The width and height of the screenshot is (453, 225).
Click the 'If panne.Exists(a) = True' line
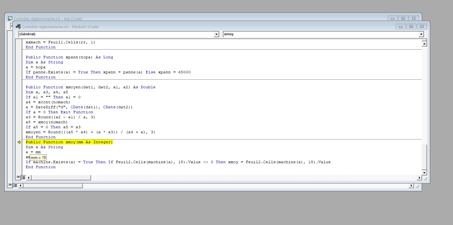(x=108, y=72)
